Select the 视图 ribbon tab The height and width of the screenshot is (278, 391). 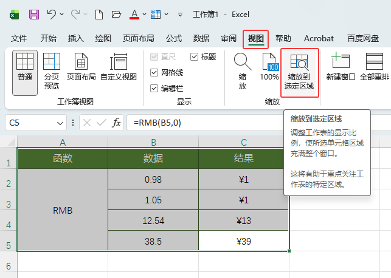[255, 39]
